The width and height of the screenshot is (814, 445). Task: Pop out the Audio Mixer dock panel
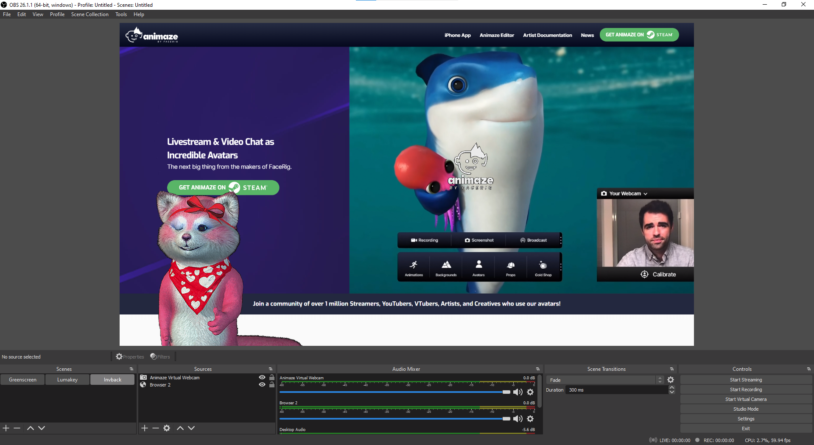coord(538,369)
